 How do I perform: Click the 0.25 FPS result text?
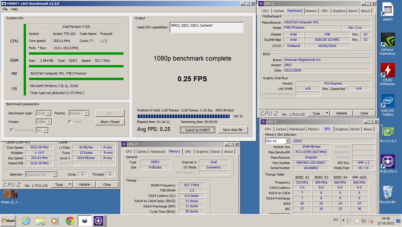point(192,79)
